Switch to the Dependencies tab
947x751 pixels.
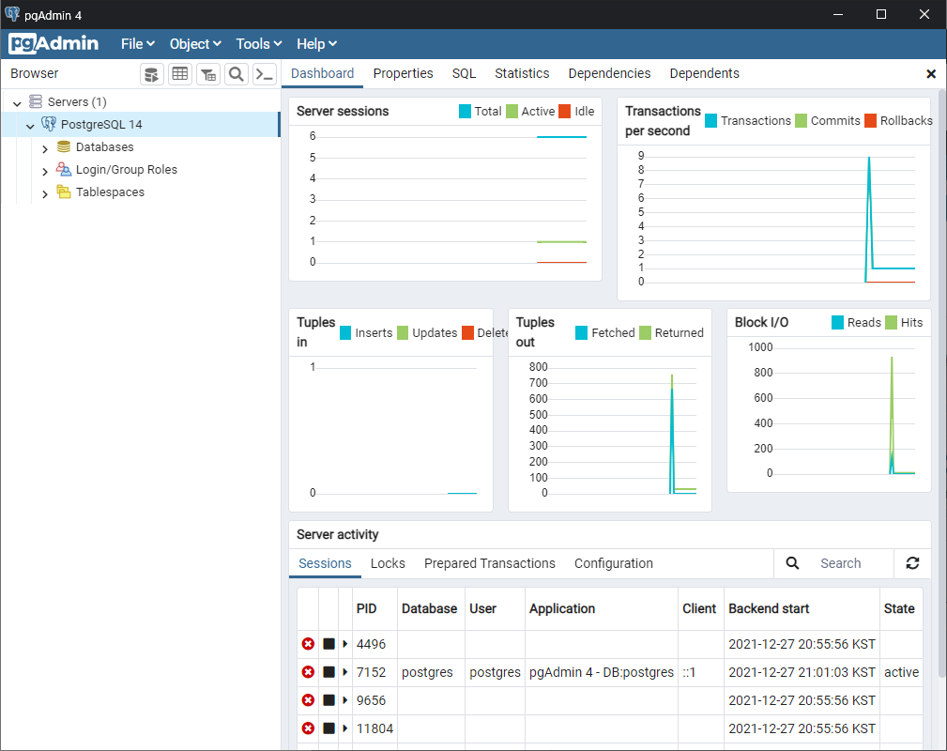[x=609, y=73]
